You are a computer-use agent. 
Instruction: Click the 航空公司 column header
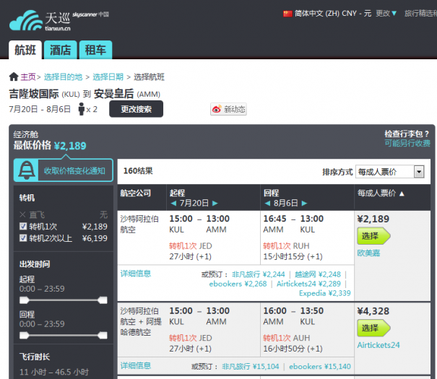click(x=136, y=193)
